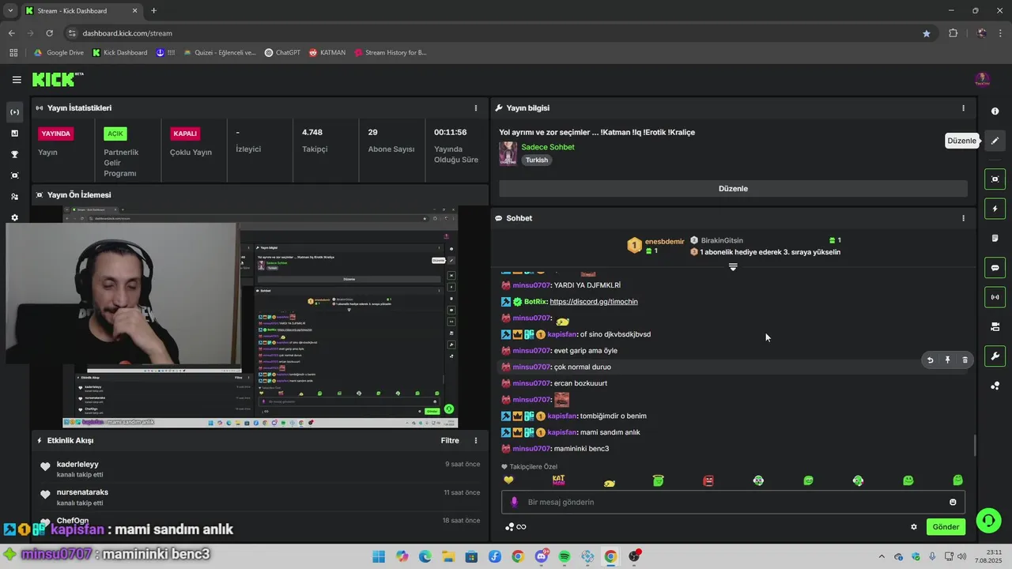Image resolution: width=1012 pixels, height=569 pixels.
Task: Click the reply arrow on hovered chat message
Action: pyautogui.click(x=930, y=360)
